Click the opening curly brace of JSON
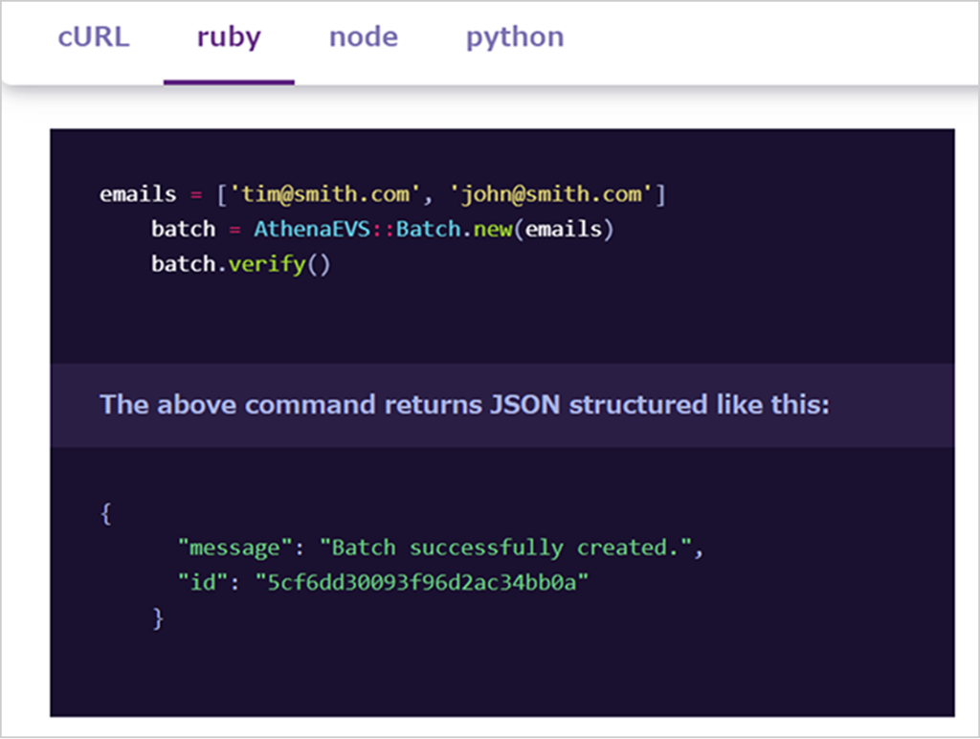This screenshot has width=980, height=739. pyautogui.click(x=106, y=513)
